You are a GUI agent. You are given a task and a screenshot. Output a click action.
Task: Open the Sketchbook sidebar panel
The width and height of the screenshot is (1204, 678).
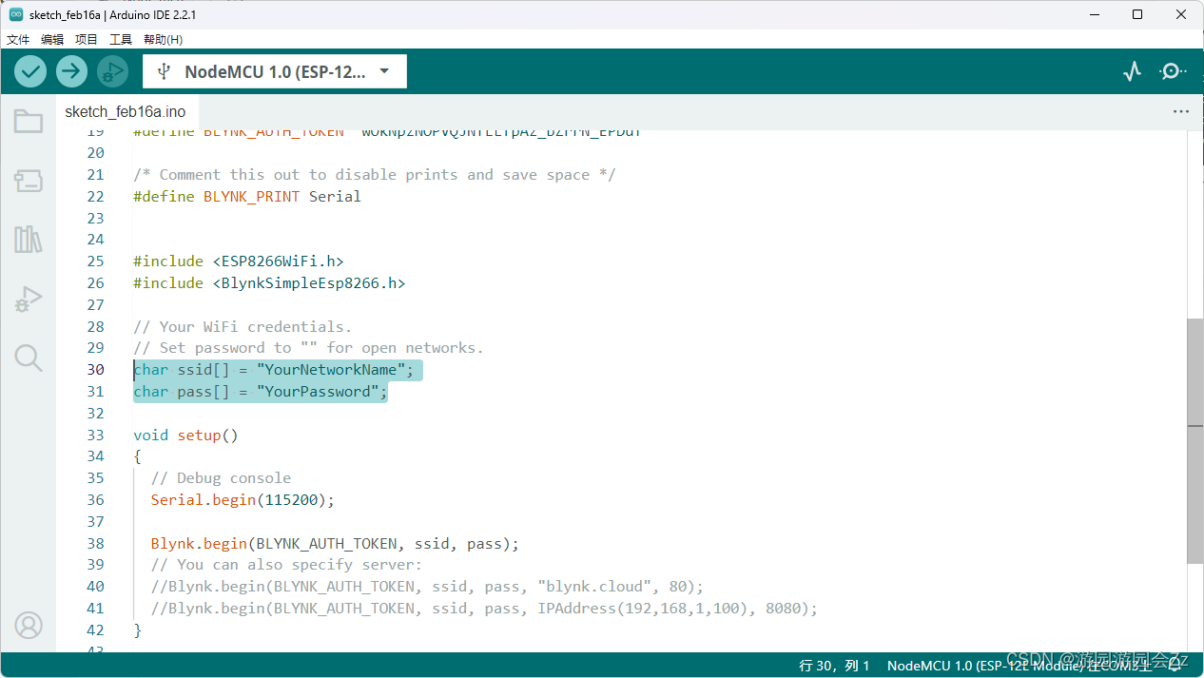pos(28,121)
